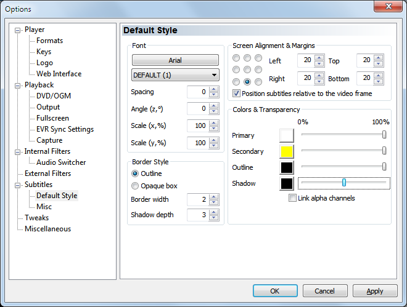Click the Shadow transparency slider
407x307 pixels.
[x=343, y=183]
